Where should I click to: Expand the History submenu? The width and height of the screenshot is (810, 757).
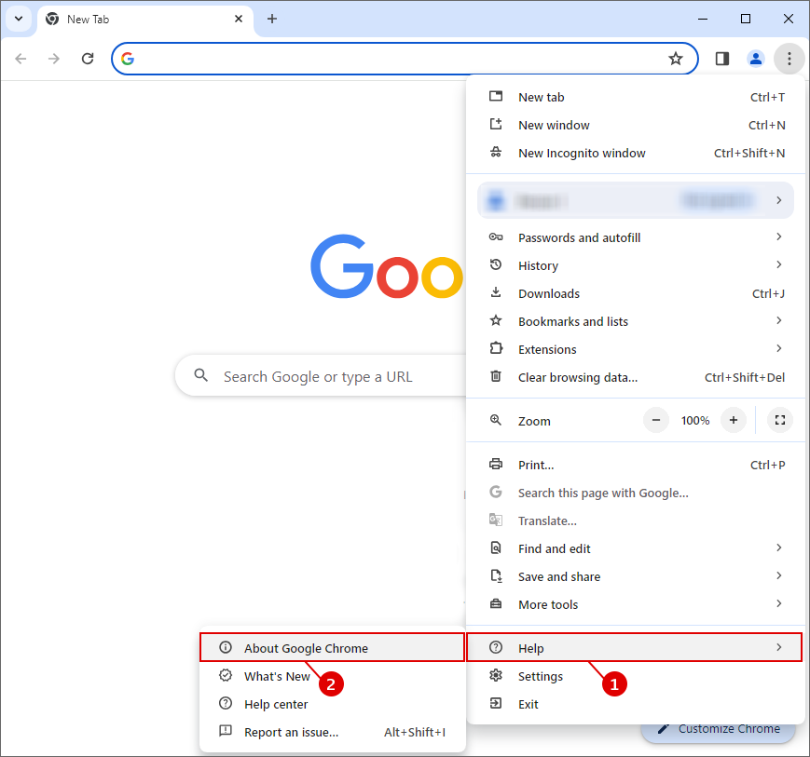coord(637,265)
